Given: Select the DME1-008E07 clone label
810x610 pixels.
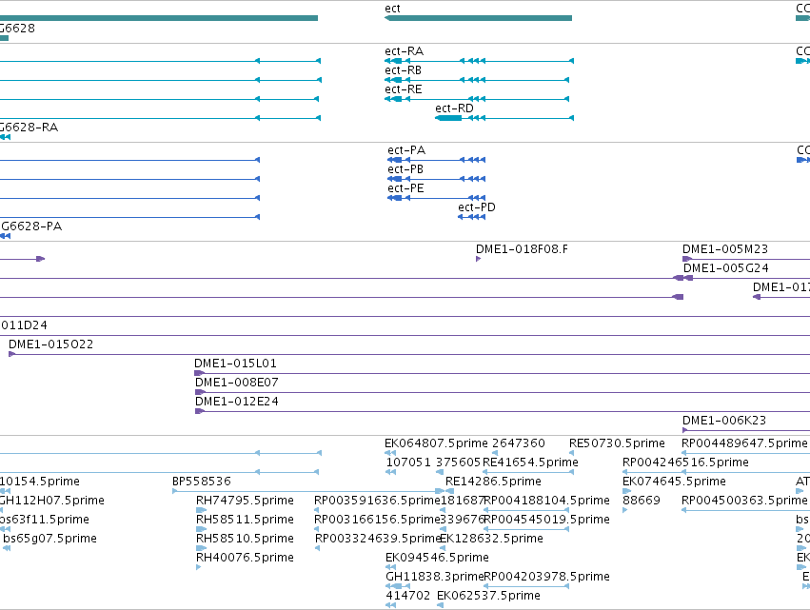Looking at the screenshot, I should pyautogui.click(x=237, y=383).
